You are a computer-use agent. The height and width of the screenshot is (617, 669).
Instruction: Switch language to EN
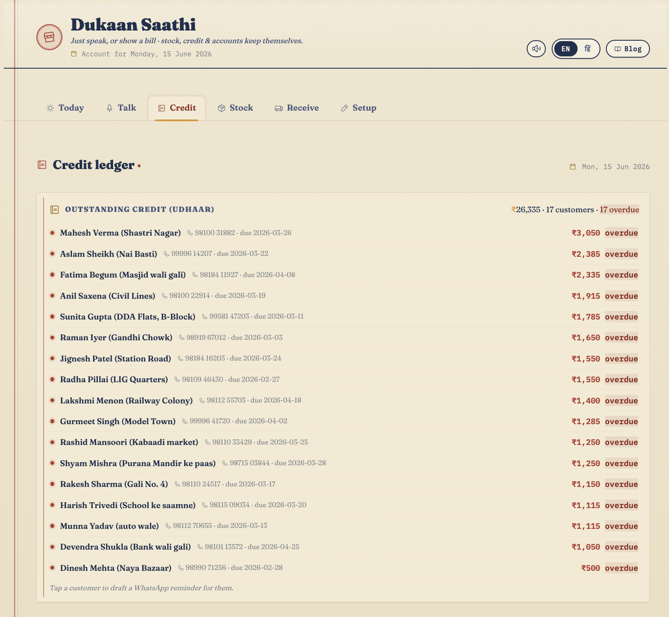click(566, 49)
